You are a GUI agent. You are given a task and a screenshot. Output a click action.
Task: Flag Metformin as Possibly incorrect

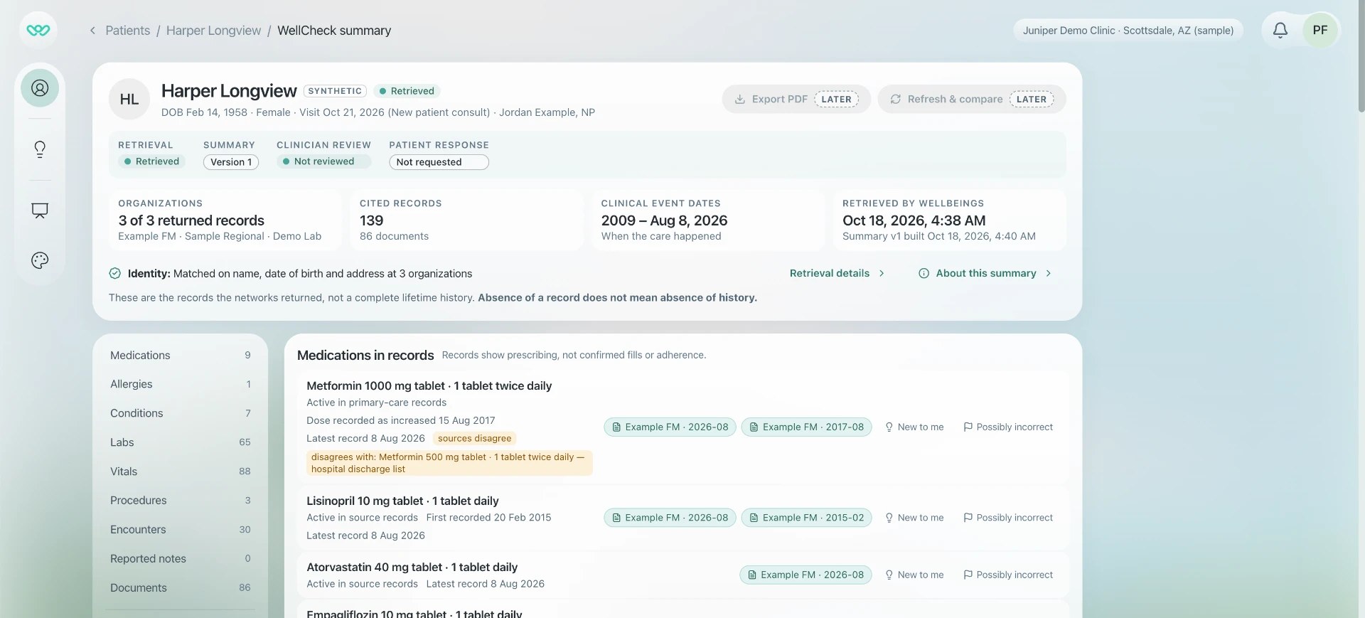coord(1008,427)
